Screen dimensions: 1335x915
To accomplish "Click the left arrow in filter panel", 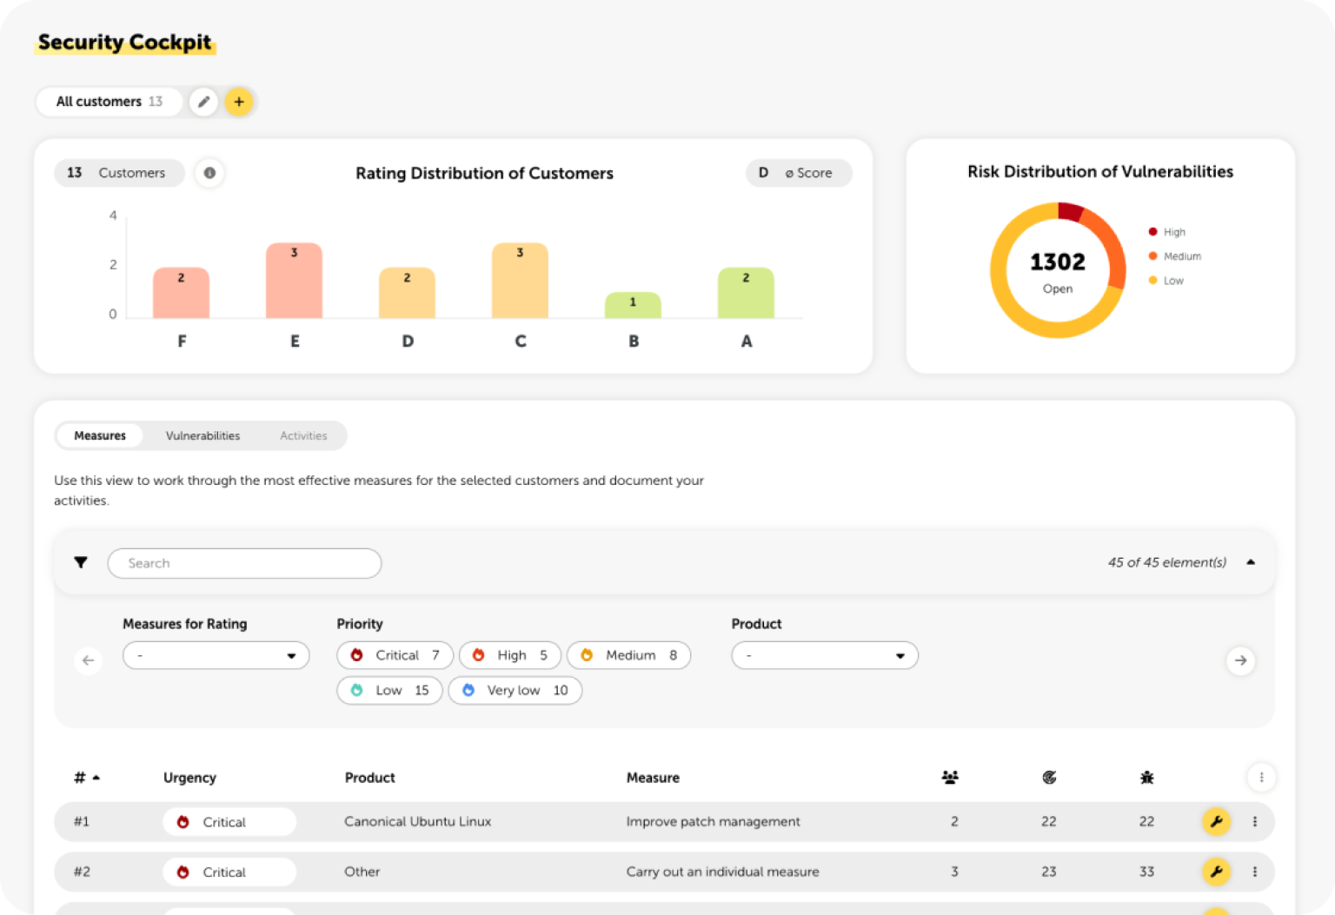I will click(x=88, y=660).
